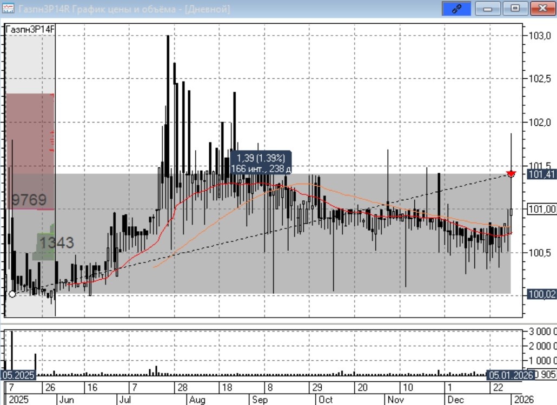Click the Sep month label on time axis
The width and height of the screenshot is (557, 405).
pos(260,400)
